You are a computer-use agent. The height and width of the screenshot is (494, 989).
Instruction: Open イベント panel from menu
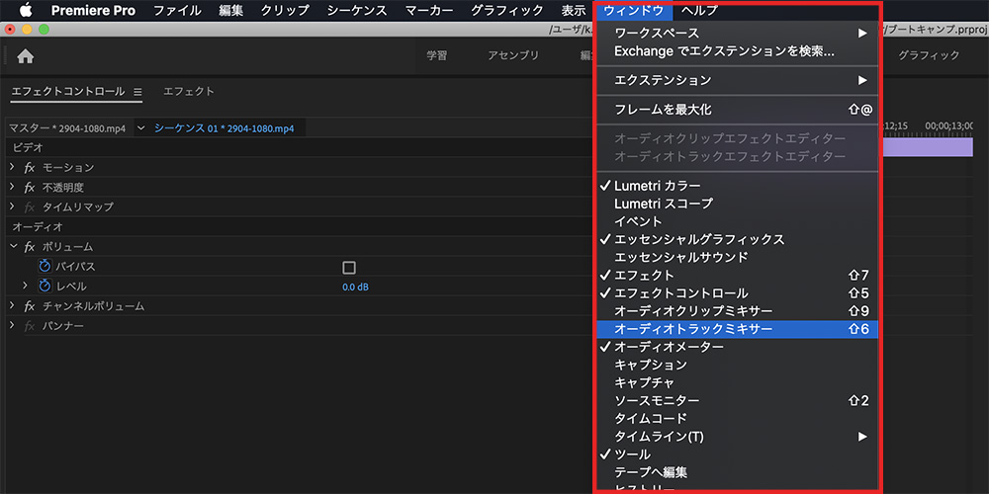736,221
